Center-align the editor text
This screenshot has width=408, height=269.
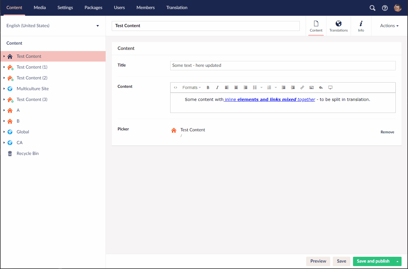(236, 88)
